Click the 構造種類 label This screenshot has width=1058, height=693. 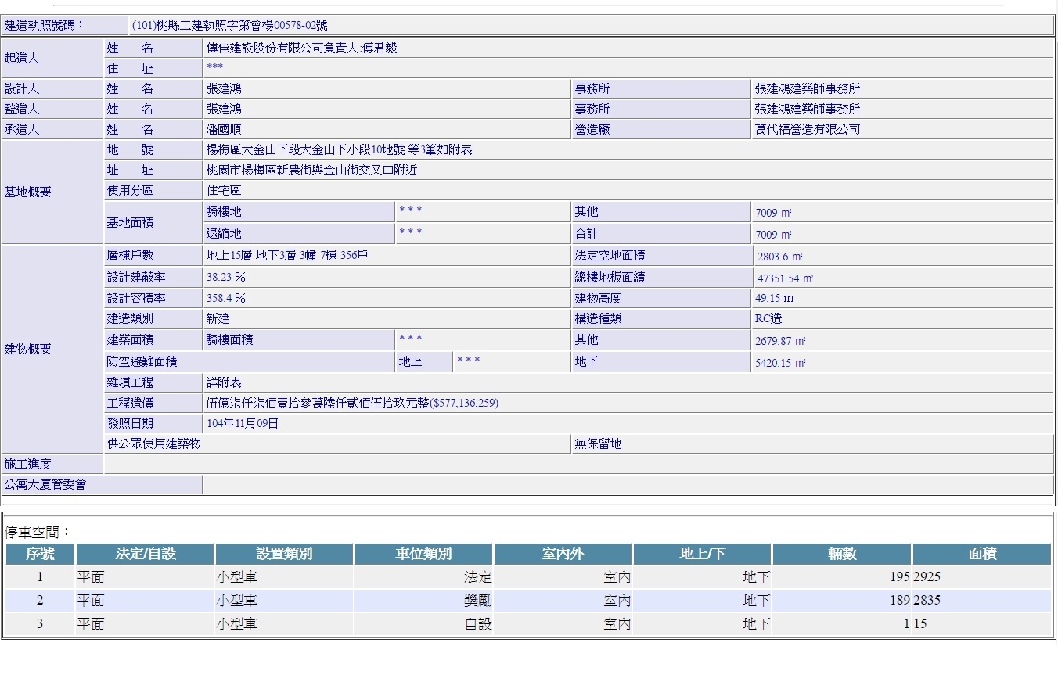tap(599, 318)
